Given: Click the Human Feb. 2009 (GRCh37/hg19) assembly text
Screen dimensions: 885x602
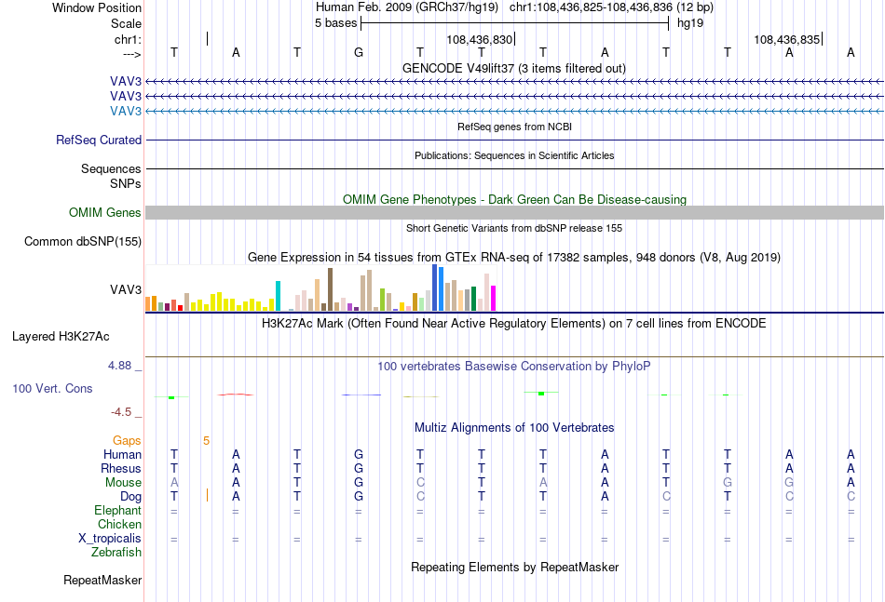Looking at the screenshot, I should [x=407, y=7].
